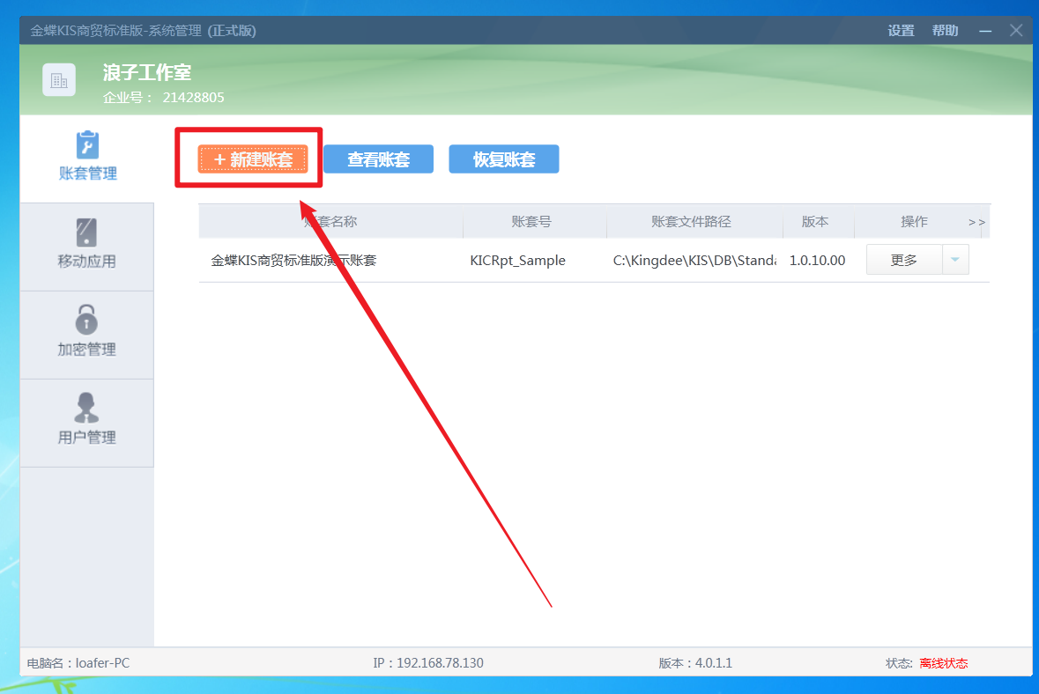Click the 电脑名 loafer-PC status entry
The width and height of the screenshot is (1039, 694).
78,663
